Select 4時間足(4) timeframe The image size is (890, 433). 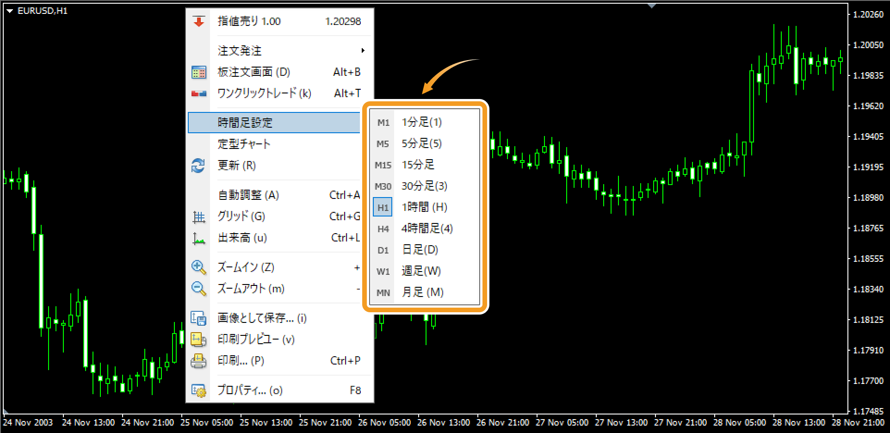coord(425,229)
